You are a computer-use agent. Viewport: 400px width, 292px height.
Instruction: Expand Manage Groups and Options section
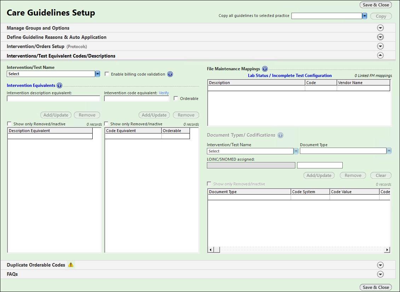(380, 28)
